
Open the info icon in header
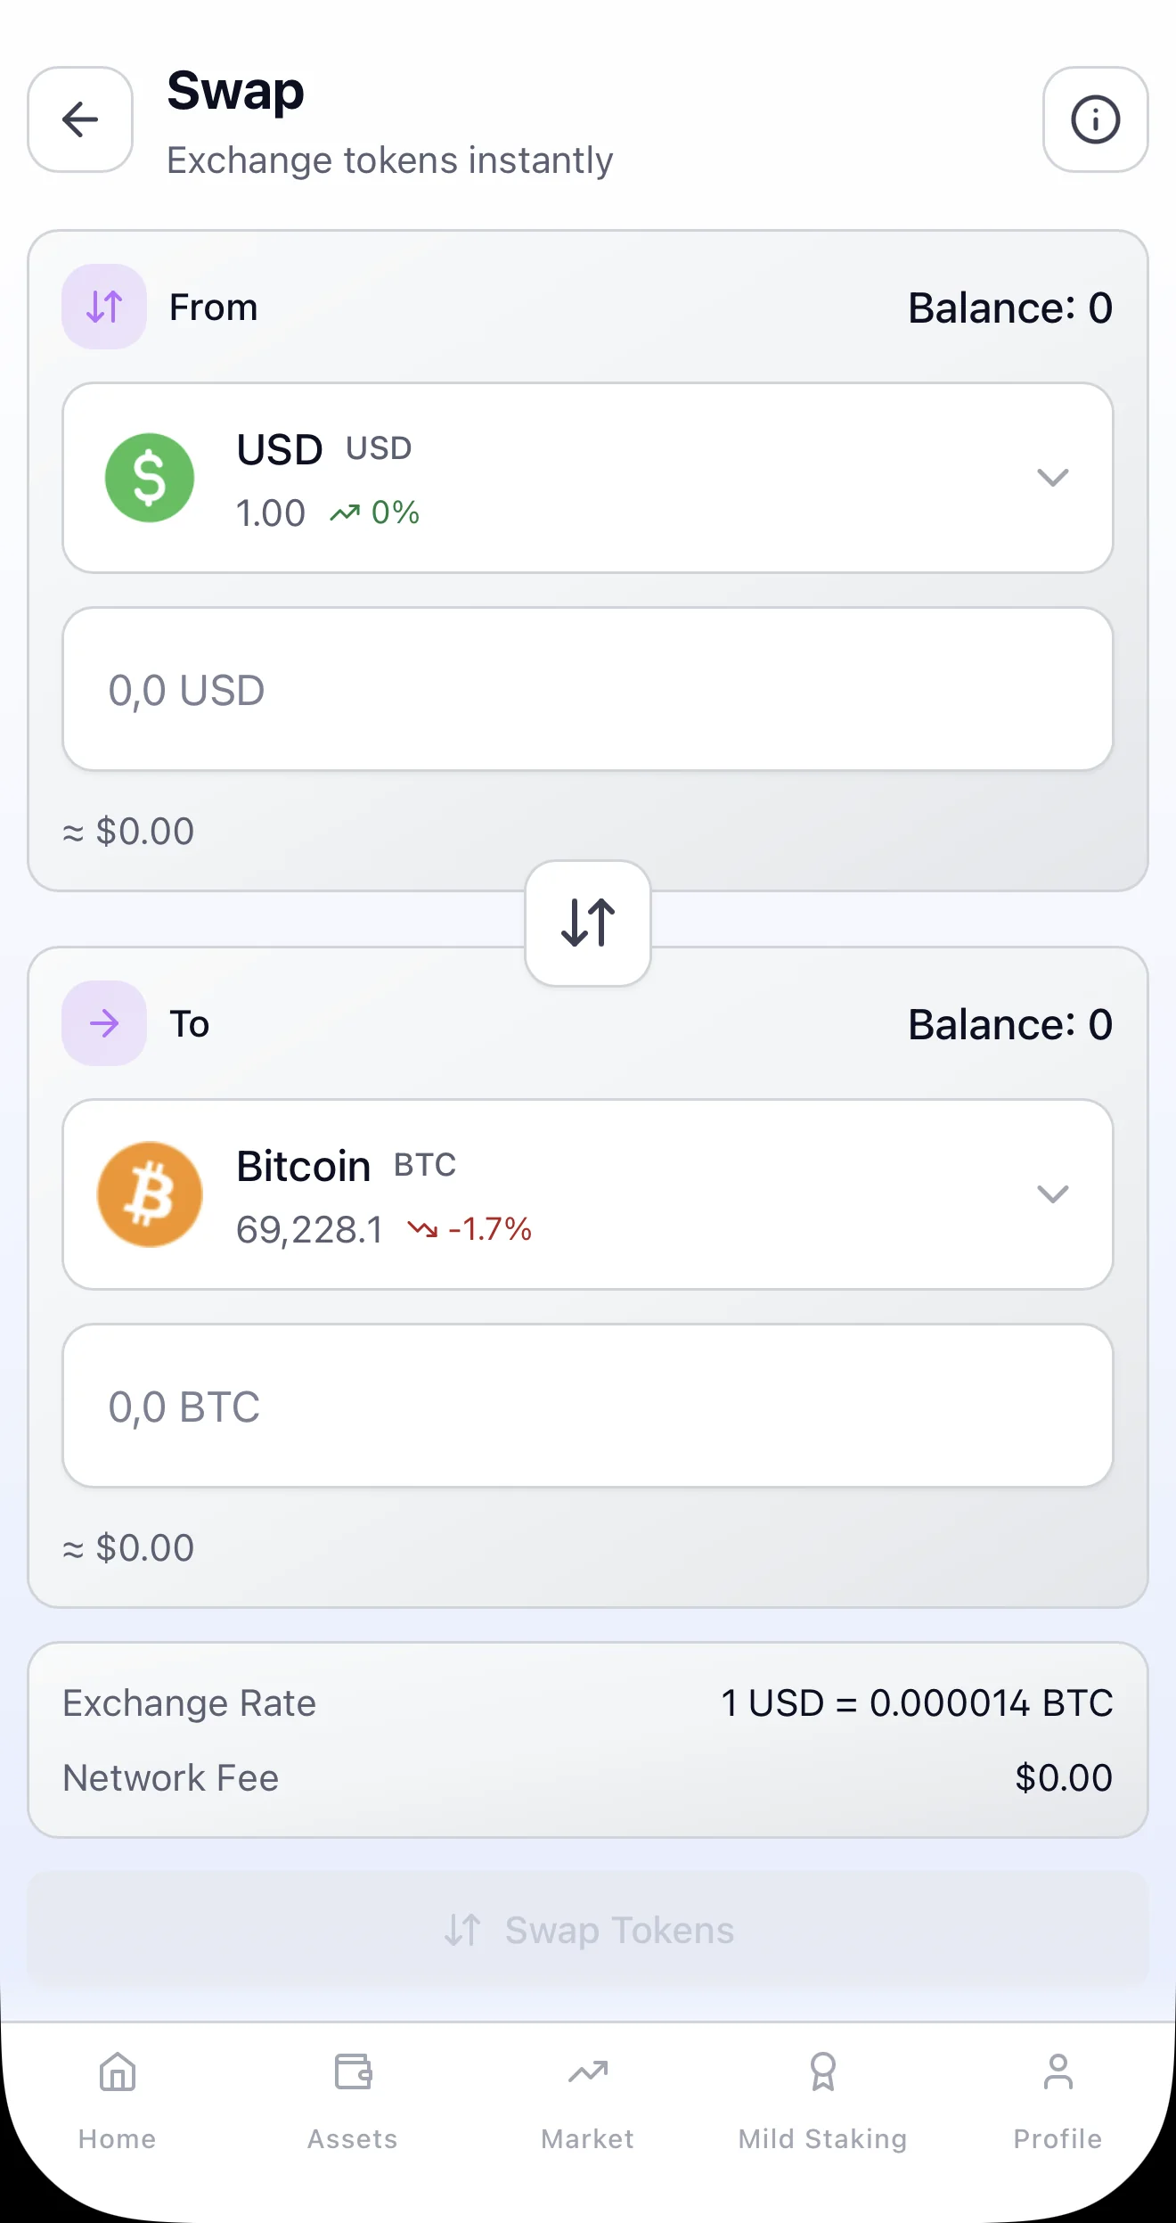click(x=1095, y=119)
